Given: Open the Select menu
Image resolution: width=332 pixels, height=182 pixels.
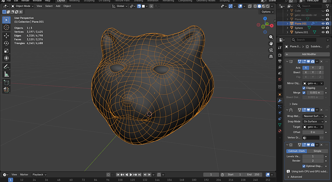Looking at the screenshot, I should (49, 6).
